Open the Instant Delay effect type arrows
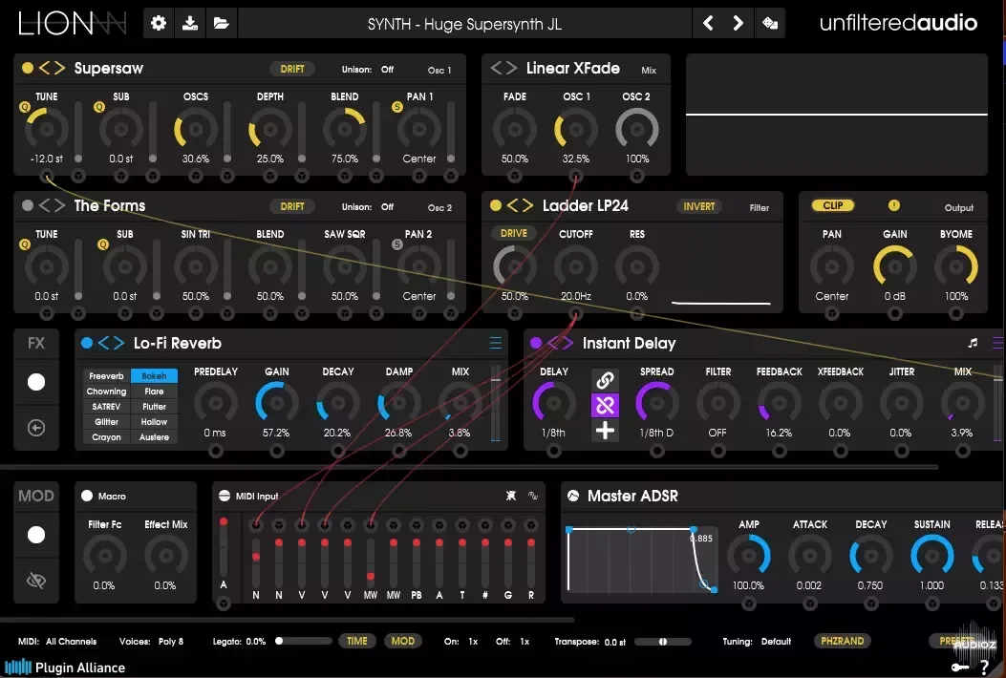1006x678 pixels. tap(560, 343)
